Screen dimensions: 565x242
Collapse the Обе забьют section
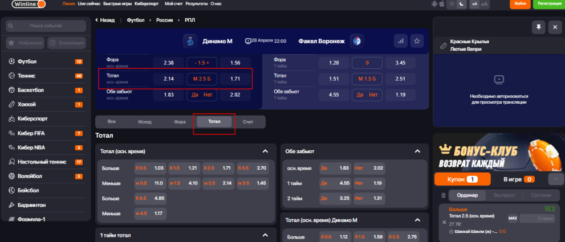420,151
